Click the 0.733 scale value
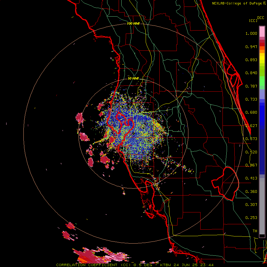 click(251, 99)
